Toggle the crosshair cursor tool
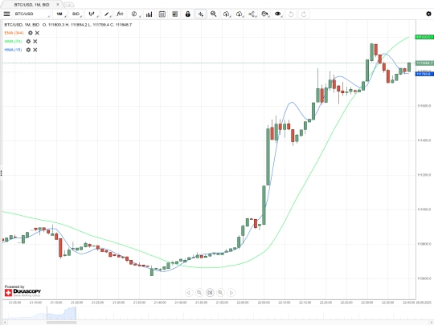The image size is (434, 325). pyautogui.click(x=200, y=14)
